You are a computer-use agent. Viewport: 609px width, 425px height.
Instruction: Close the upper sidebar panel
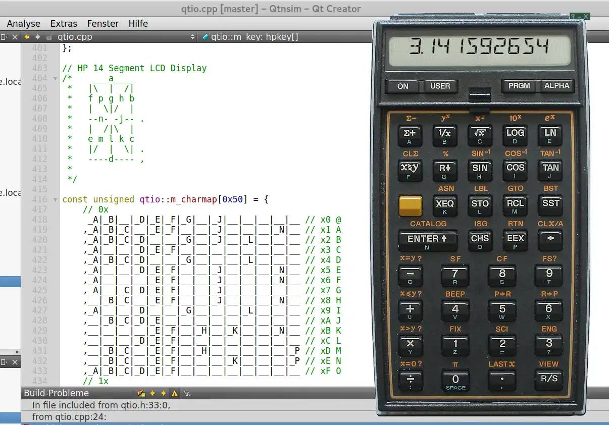coord(15,37)
